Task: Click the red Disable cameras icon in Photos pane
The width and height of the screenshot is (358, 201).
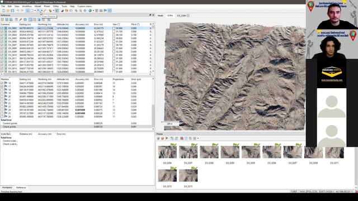Action: pos(162,138)
